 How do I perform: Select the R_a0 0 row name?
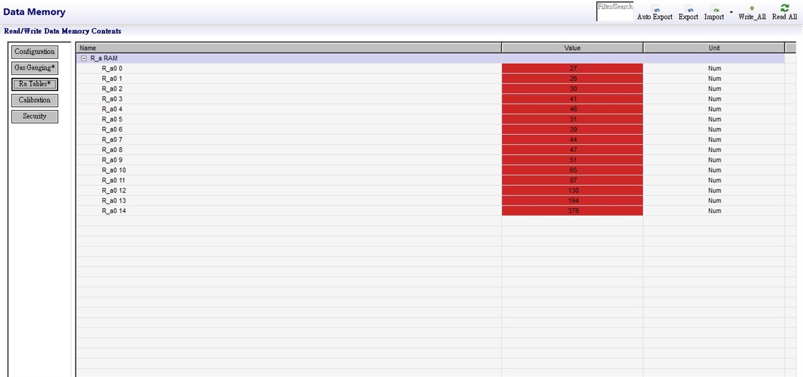point(112,68)
